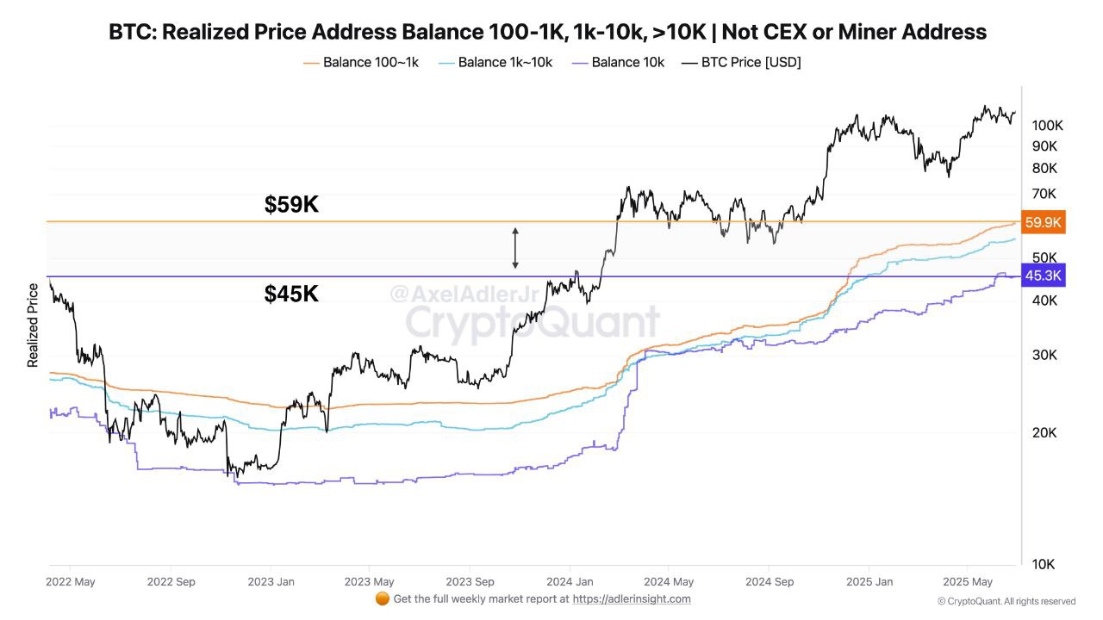Click the orange circle icon beside report text
The width and height of the screenshot is (1103, 620).
[x=383, y=598]
